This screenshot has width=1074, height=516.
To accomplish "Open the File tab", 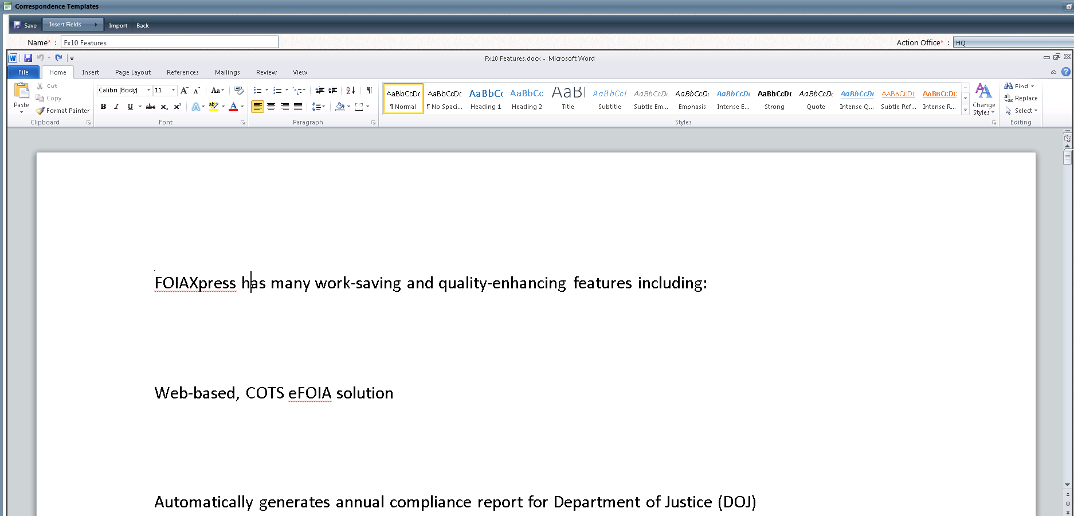I will (x=23, y=72).
